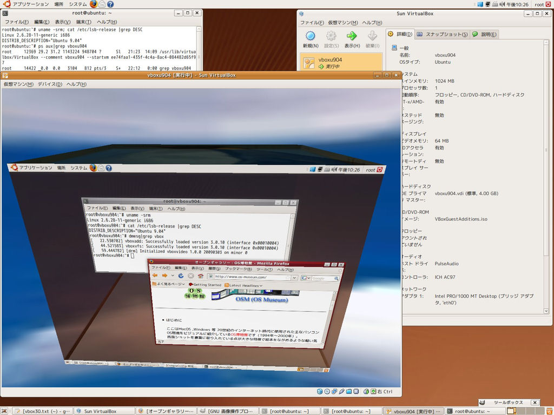
Task: Click VirtualBox details pane vertical scrollbar
Action: point(546,176)
